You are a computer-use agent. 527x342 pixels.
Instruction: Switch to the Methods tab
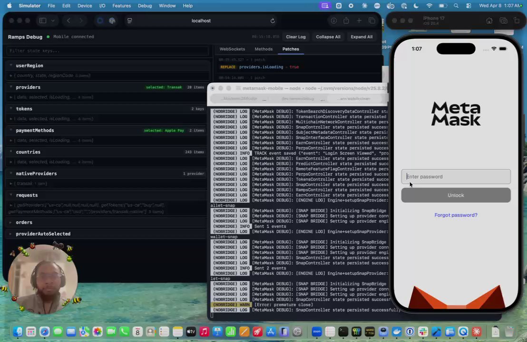pyautogui.click(x=263, y=49)
